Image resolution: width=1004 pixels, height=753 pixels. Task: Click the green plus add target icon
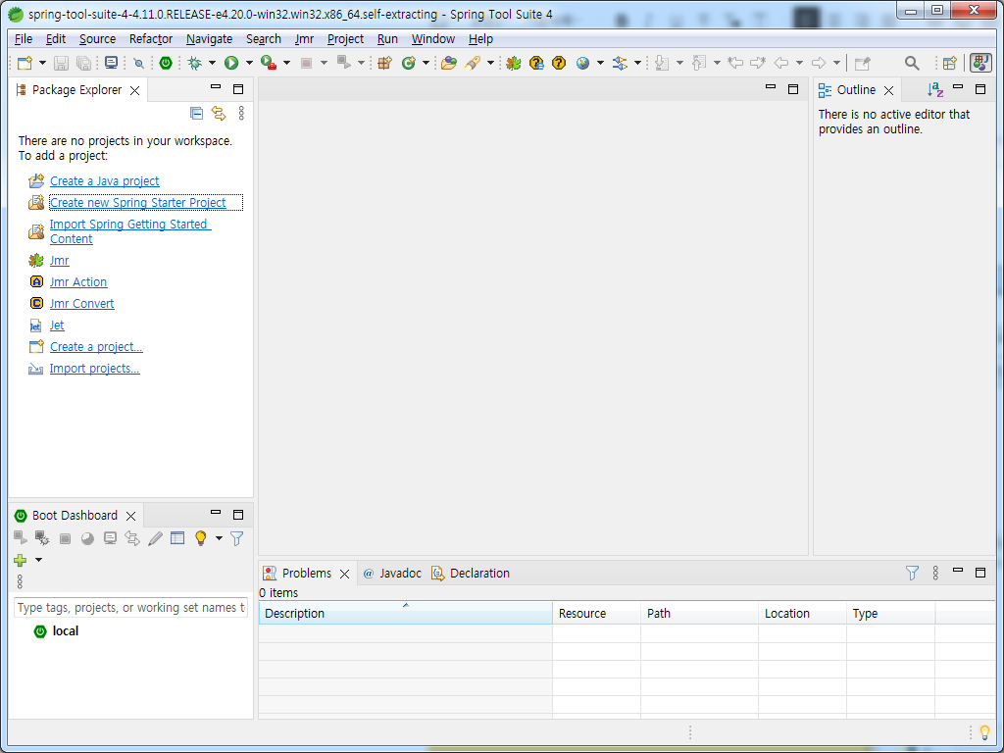[x=20, y=560]
